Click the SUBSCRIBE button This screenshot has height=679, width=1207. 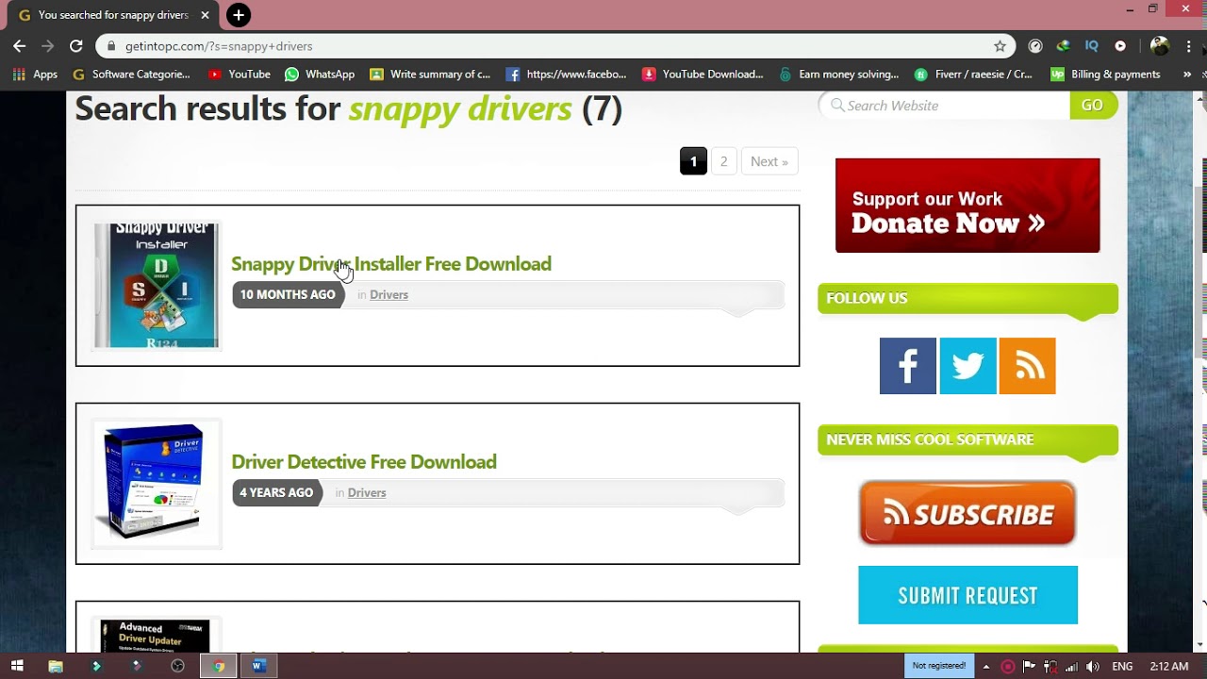pyautogui.click(x=967, y=514)
